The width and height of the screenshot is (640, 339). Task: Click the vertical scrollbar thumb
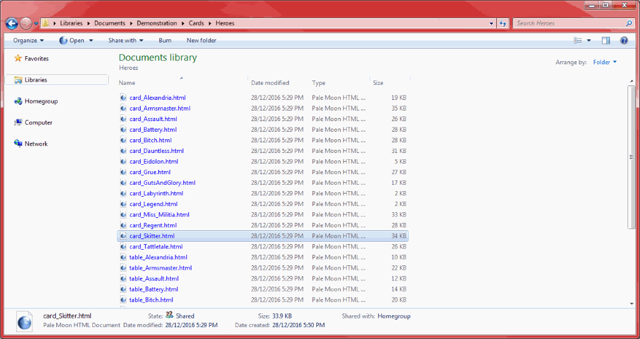[x=631, y=157]
